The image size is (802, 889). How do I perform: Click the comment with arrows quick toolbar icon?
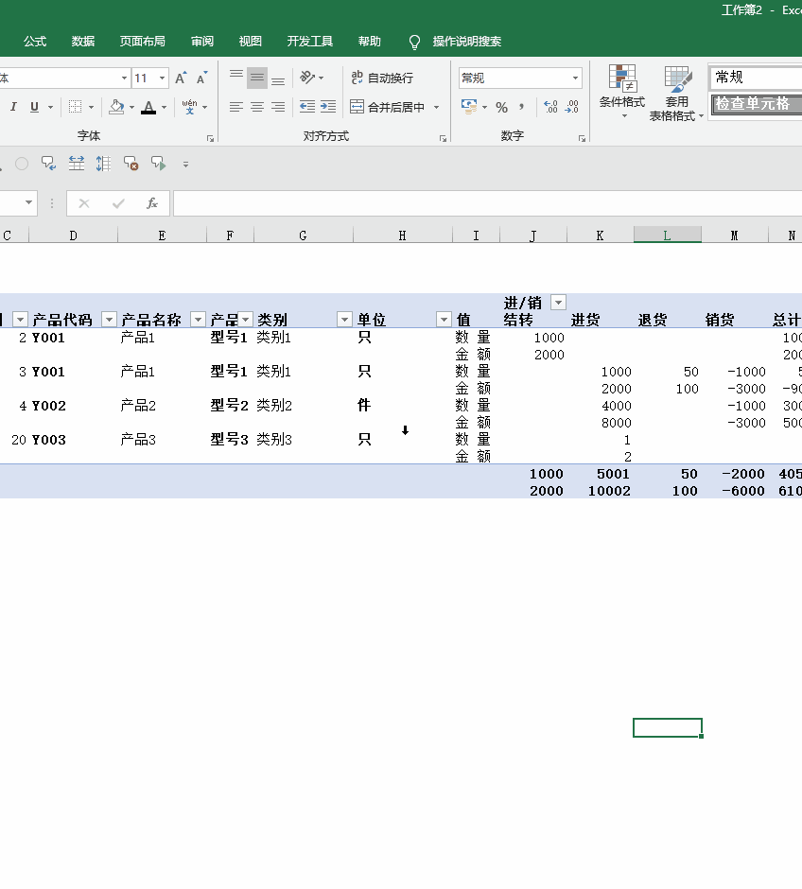click(x=49, y=164)
